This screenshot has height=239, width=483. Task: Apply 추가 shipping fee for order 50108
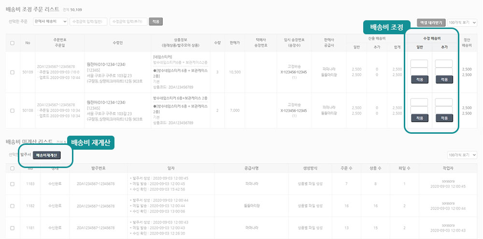tap(443, 118)
